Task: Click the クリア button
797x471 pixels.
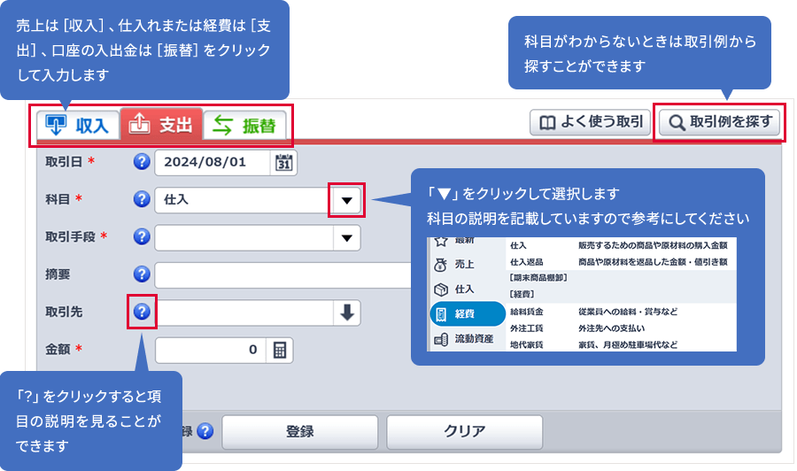Action: click(465, 432)
